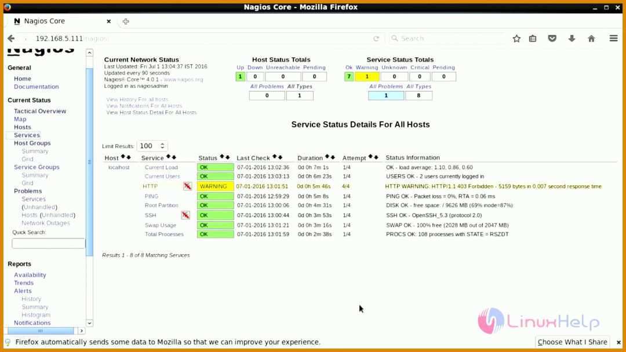Show bookmarks list icon in toolbar
This screenshot has width=626, height=352.
[x=533, y=39]
